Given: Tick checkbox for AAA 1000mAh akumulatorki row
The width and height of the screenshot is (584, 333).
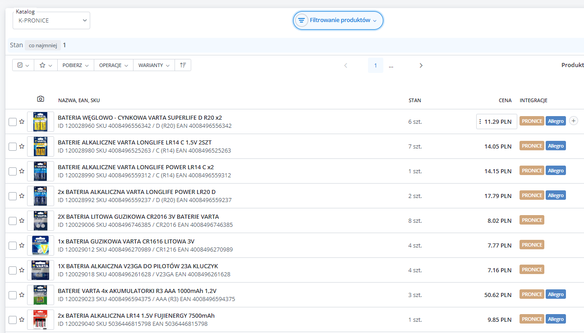Looking at the screenshot, I should (x=13, y=295).
